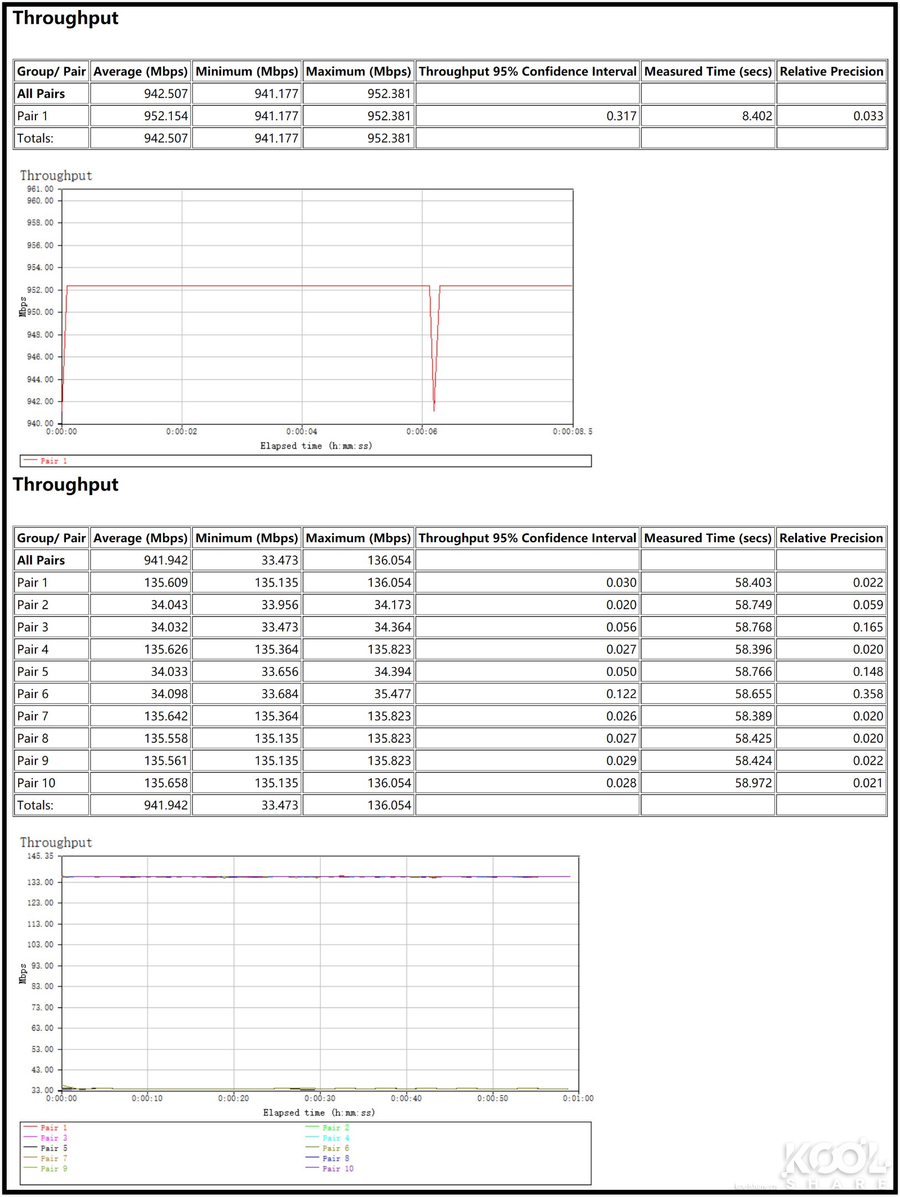900x1197 pixels.
Task: Click the Measured Time (secs) column header
Action: click(707, 71)
